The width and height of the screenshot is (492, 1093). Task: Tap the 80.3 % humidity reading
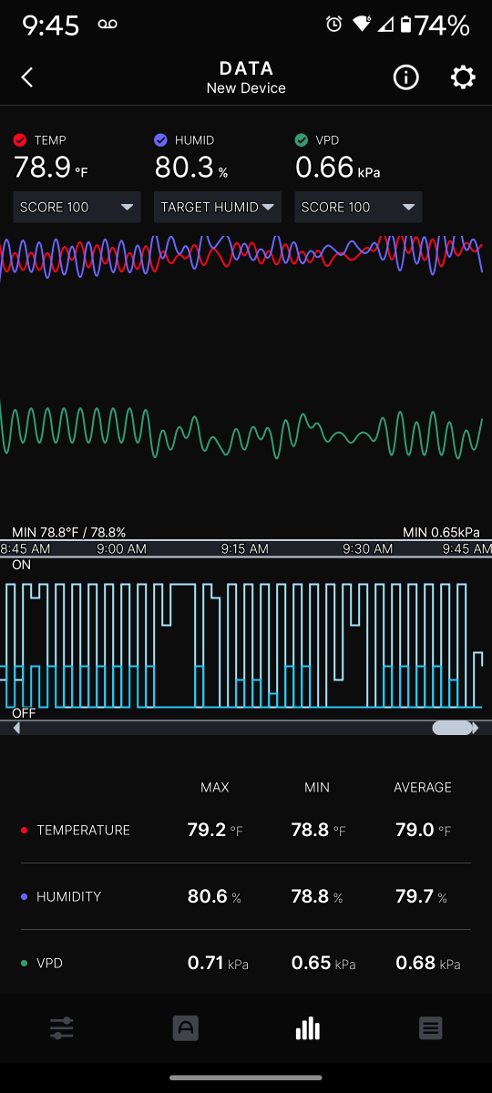click(x=191, y=168)
